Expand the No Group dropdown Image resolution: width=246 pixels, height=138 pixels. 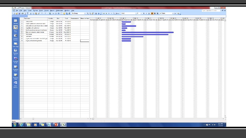coord(85,14)
